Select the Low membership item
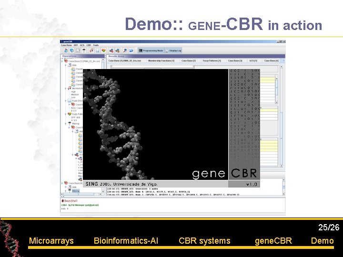The height and width of the screenshot is (257, 343). click(x=73, y=98)
